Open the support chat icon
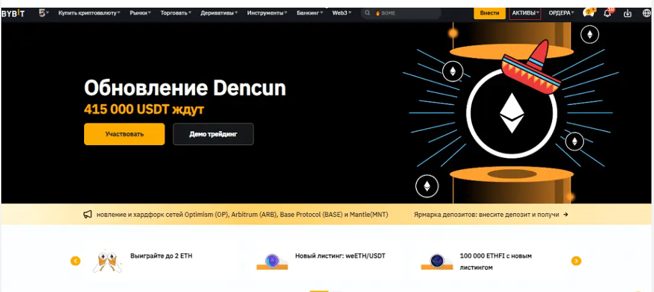 pos(588,13)
